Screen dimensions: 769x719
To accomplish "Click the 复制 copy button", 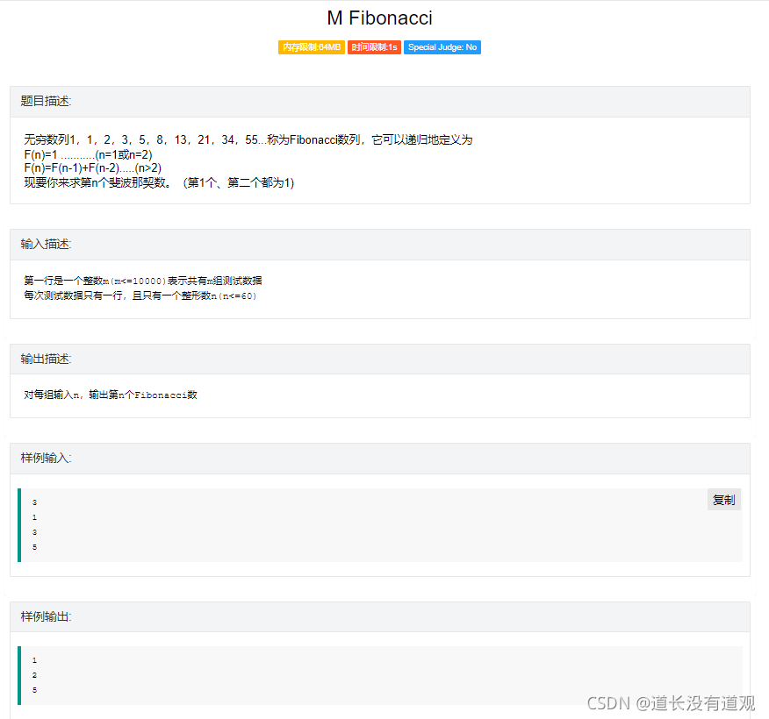I will coord(724,500).
